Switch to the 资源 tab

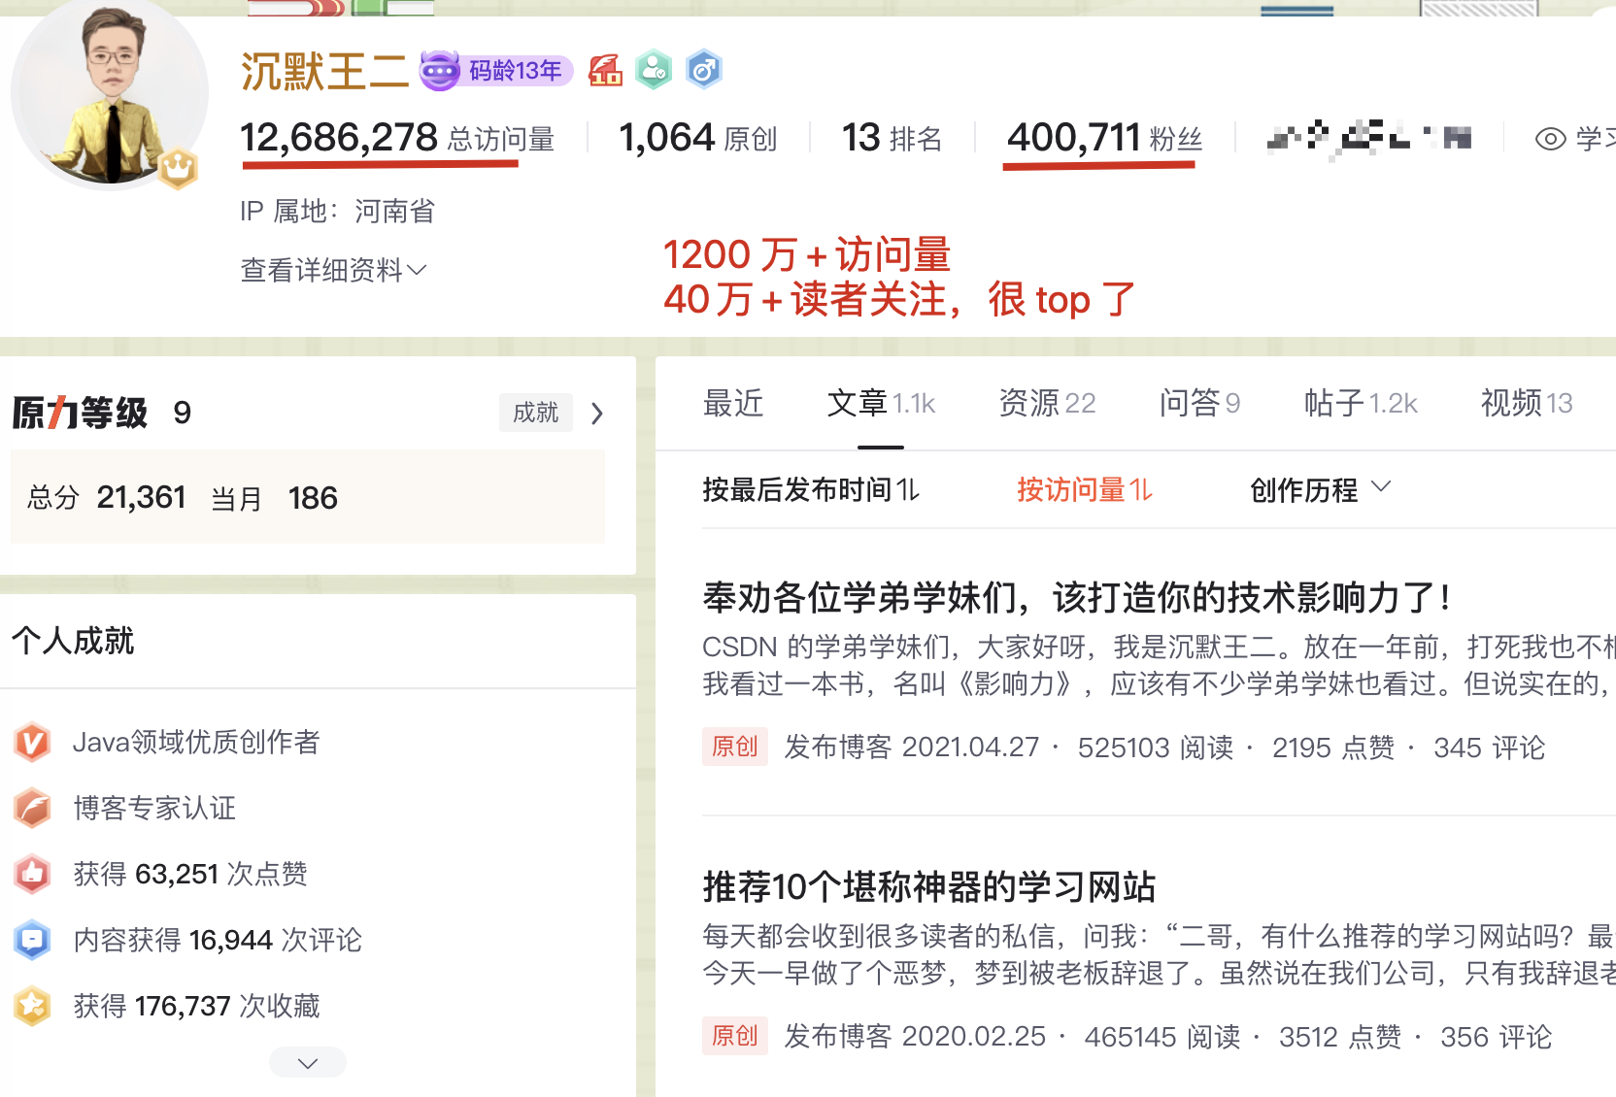(x=1047, y=403)
